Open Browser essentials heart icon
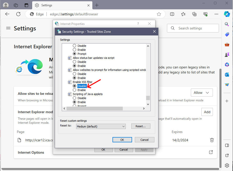This screenshot has width=233, height=171. point(205,14)
